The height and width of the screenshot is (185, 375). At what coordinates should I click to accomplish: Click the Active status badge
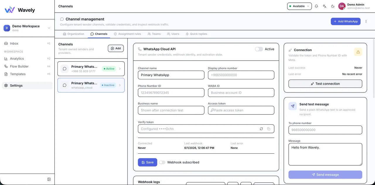pyautogui.click(x=109, y=69)
